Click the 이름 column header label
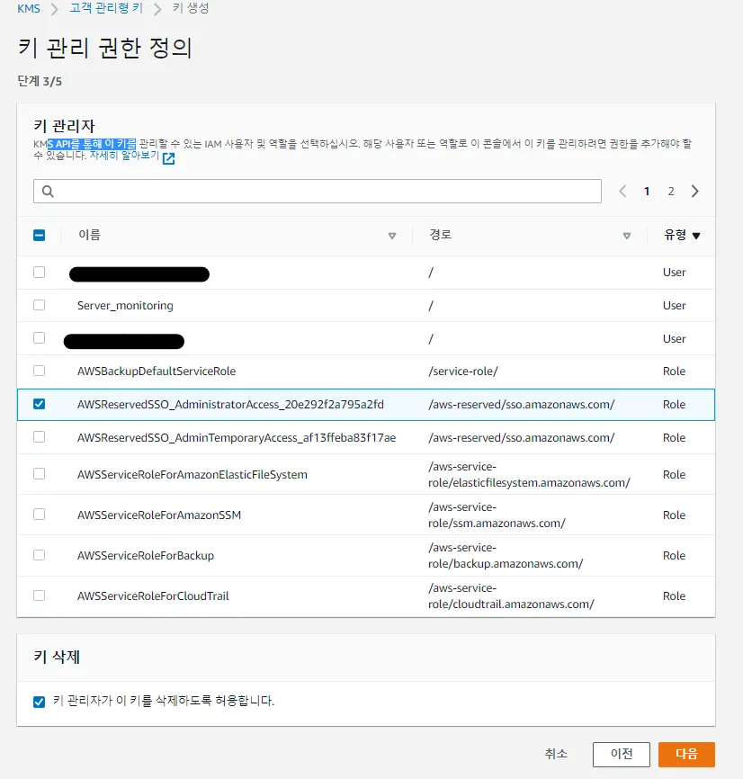 click(x=89, y=235)
